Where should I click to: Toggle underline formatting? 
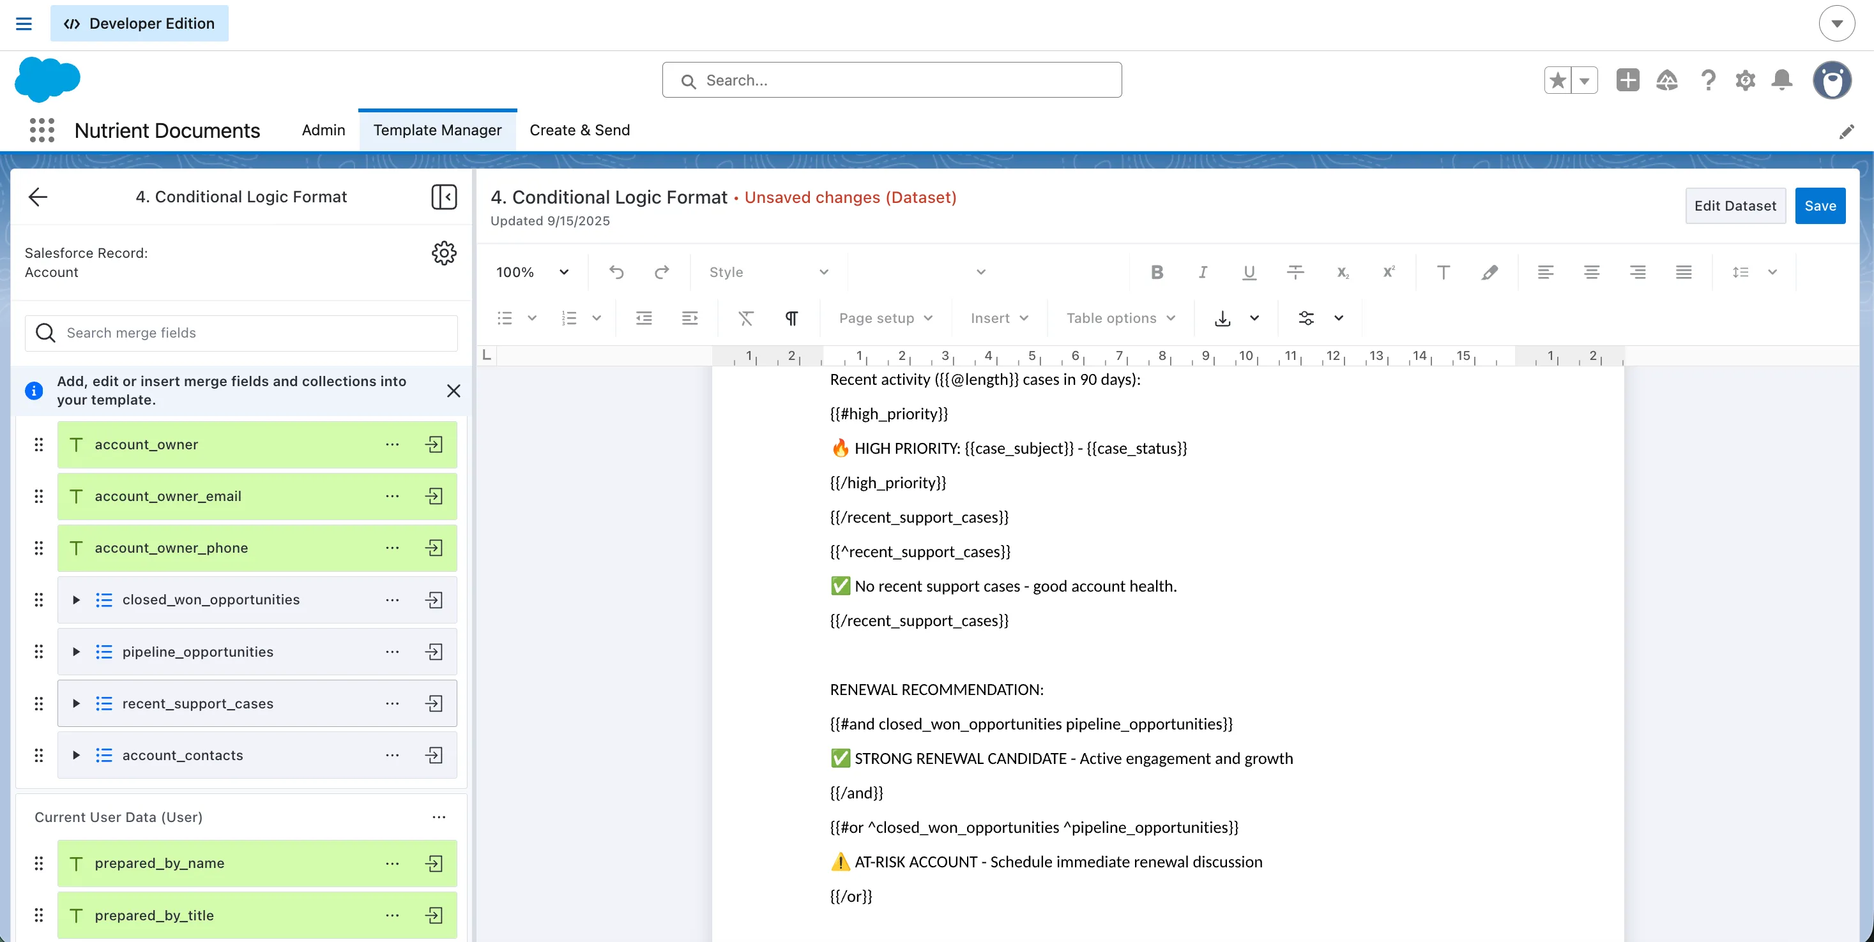click(1249, 272)
